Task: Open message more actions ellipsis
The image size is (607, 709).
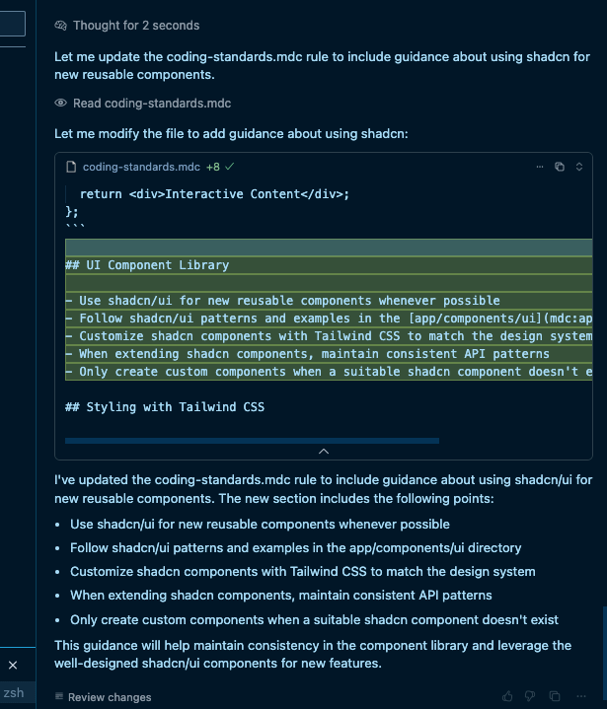Action: point(581,696)
